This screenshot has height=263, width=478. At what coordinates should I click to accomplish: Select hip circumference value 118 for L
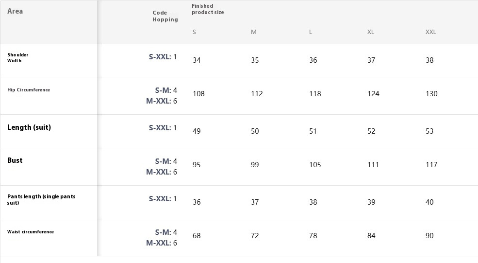[315, 94]
